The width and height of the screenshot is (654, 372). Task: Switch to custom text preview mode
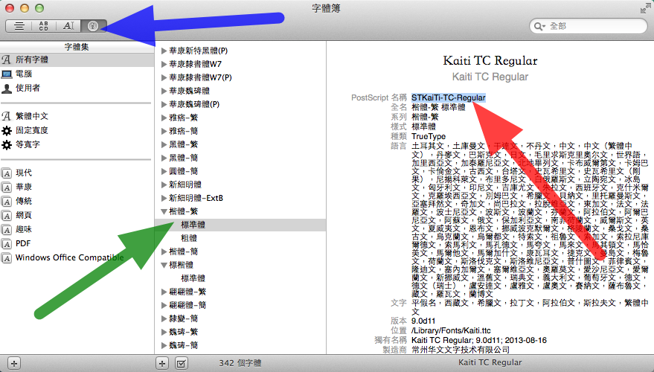click(68, 26)
